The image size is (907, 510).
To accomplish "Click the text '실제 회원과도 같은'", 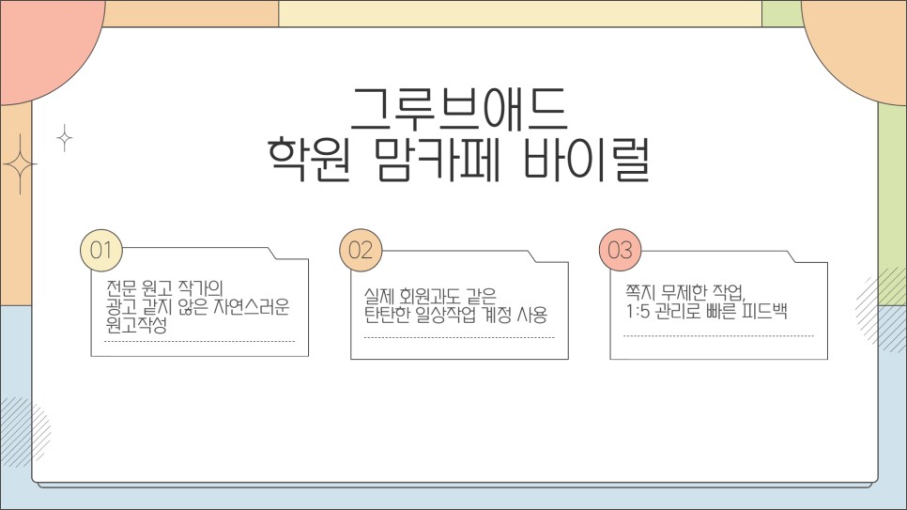I will [430, 297].
